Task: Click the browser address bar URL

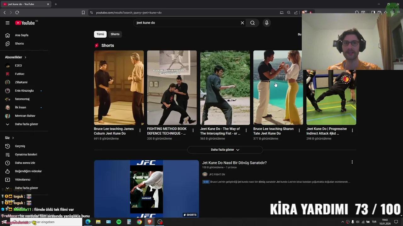Action: point(129,13)
